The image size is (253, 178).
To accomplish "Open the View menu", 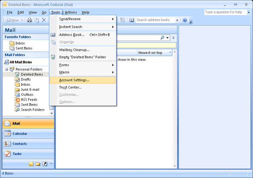I will 33,12.
